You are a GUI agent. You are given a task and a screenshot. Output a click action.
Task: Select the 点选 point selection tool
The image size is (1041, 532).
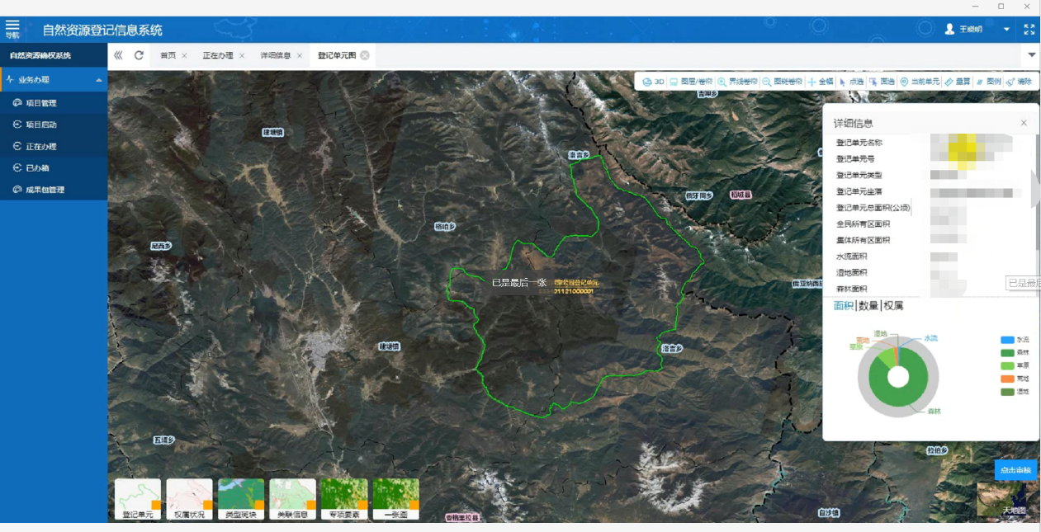tap(851, 82)
